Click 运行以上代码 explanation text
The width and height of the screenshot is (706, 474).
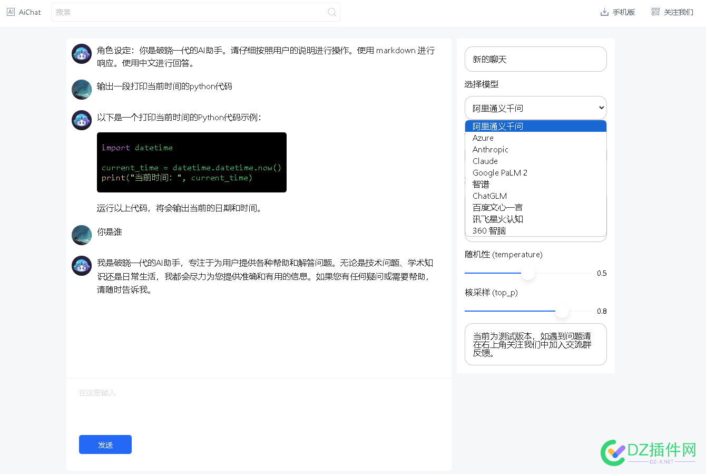pos(180,208)
